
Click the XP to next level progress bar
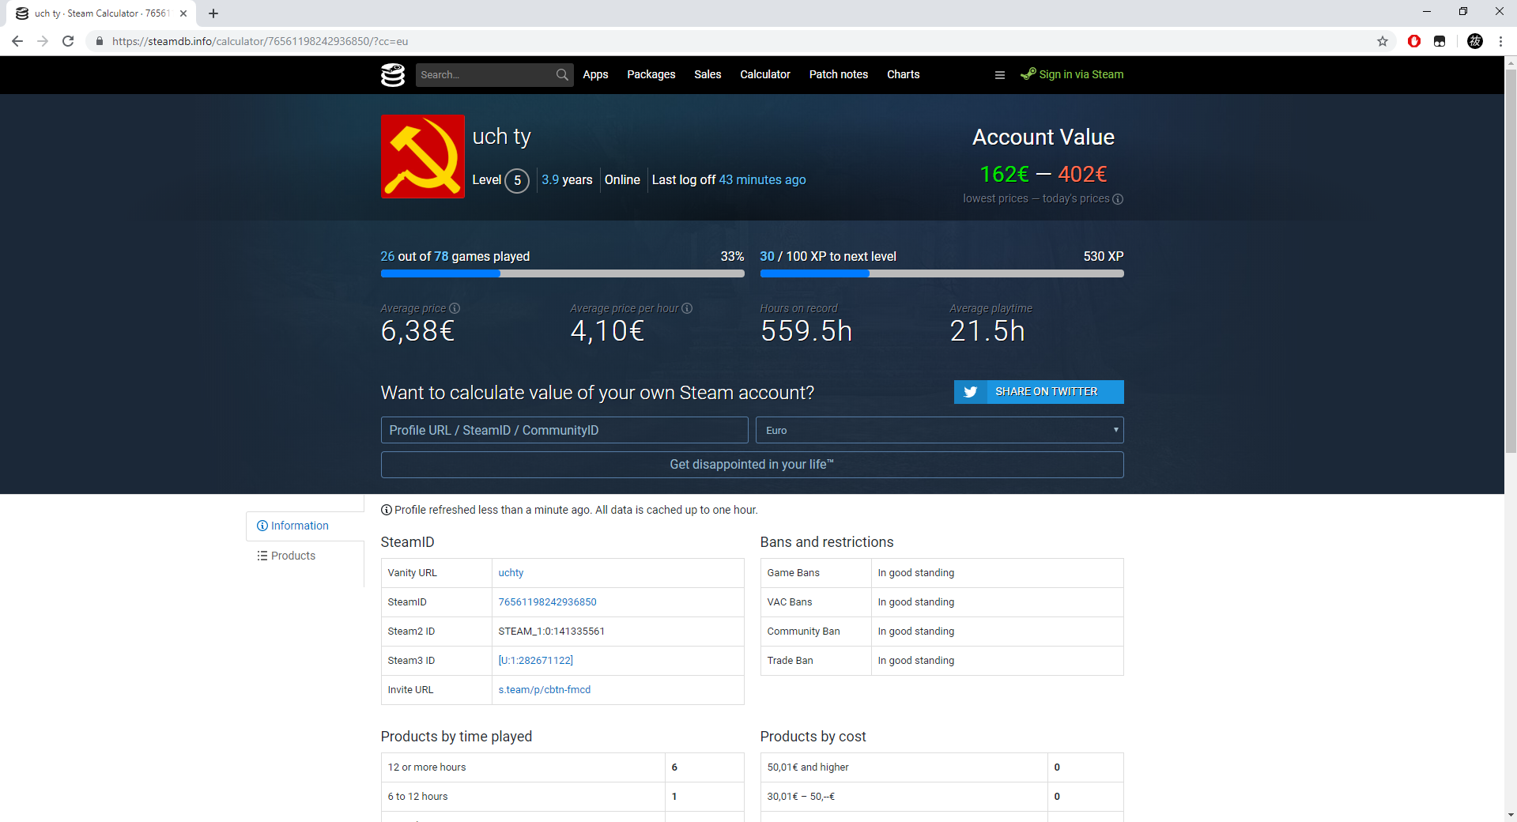tap(942, 273)
